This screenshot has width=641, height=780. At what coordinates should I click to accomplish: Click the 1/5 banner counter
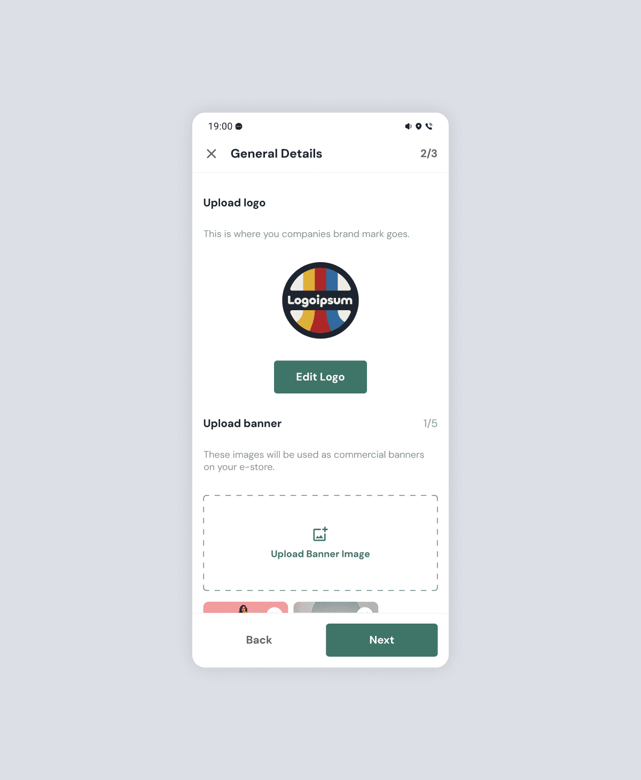431,423
